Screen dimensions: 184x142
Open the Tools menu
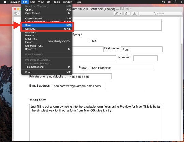[57, 2]
